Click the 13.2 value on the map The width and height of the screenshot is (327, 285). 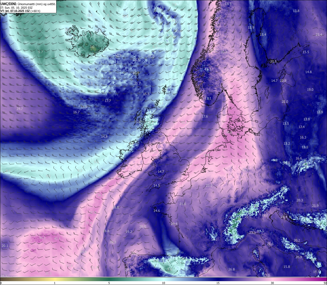(287, 143)
